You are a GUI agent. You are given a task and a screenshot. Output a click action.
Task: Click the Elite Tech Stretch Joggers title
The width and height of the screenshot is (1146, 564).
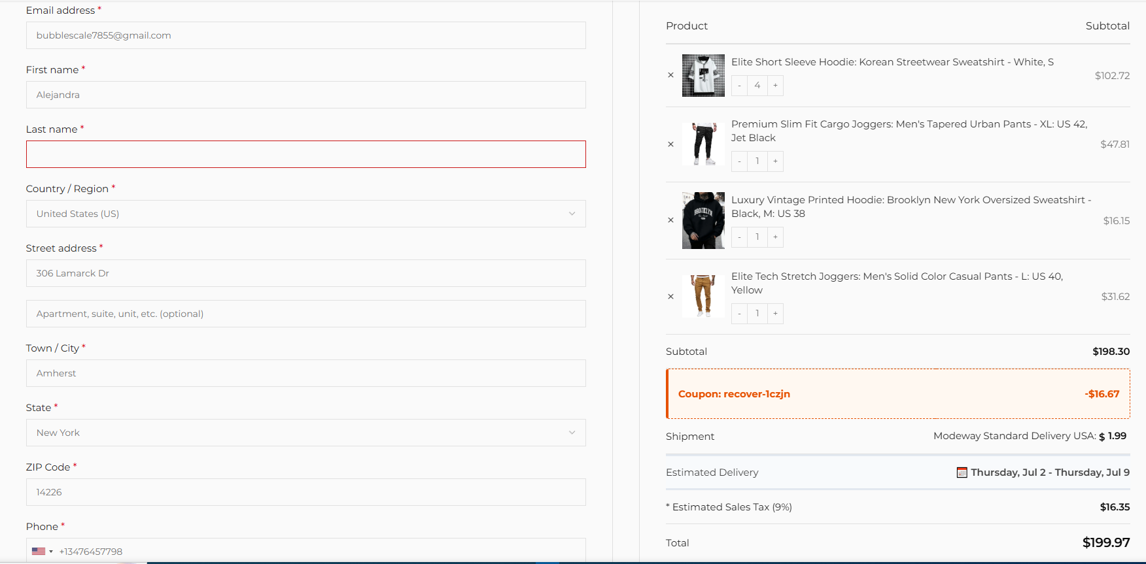(897, 283)
